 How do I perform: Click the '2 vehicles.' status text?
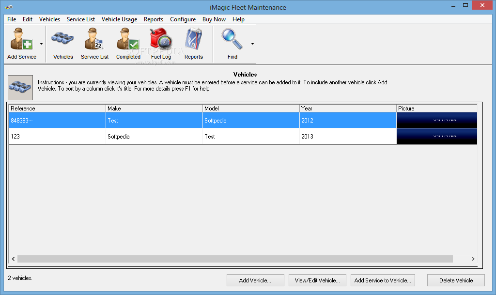[x=20, y=278]
